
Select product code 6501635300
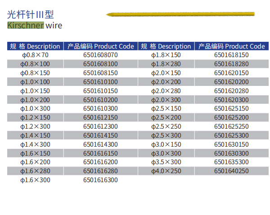coord(231,162)
